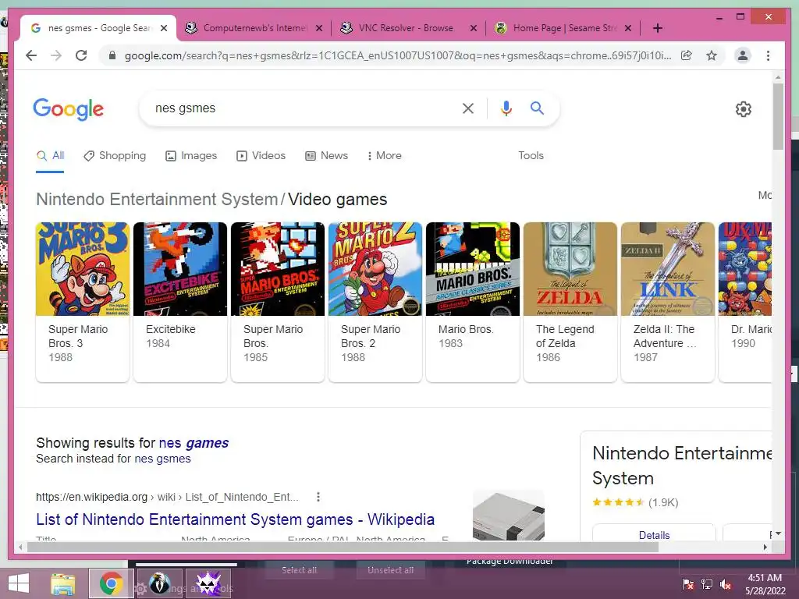Click Select all in the background window
Viewport: 799px width, 599px height.
pos(299,570)
